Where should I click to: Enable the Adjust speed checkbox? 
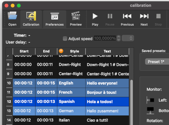[65, 39]
